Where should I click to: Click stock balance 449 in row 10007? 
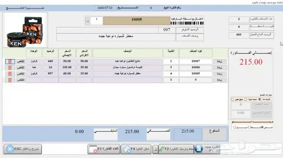point(51,61)
